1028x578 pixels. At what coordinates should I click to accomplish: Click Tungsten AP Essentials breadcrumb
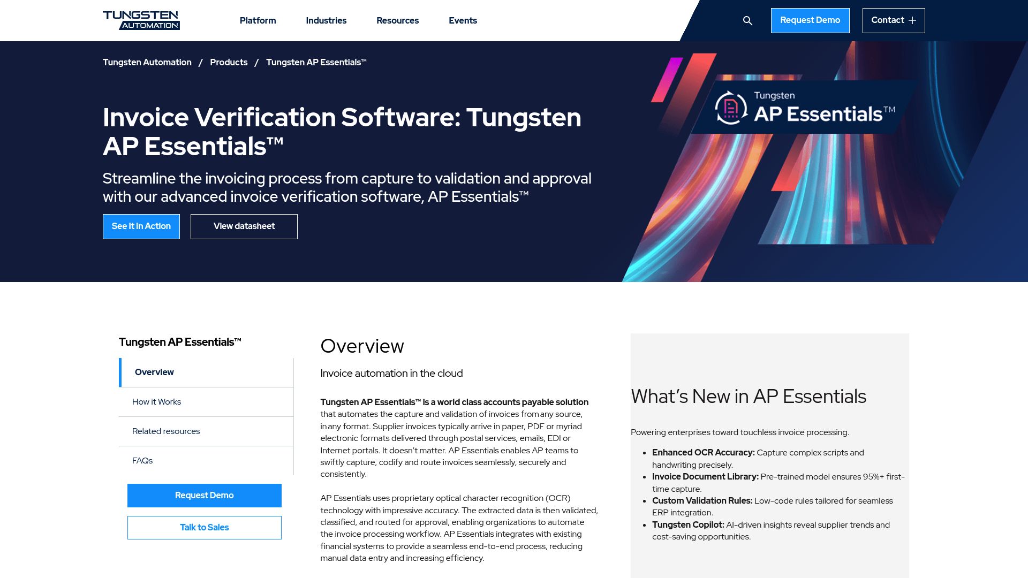coord(316,62)
